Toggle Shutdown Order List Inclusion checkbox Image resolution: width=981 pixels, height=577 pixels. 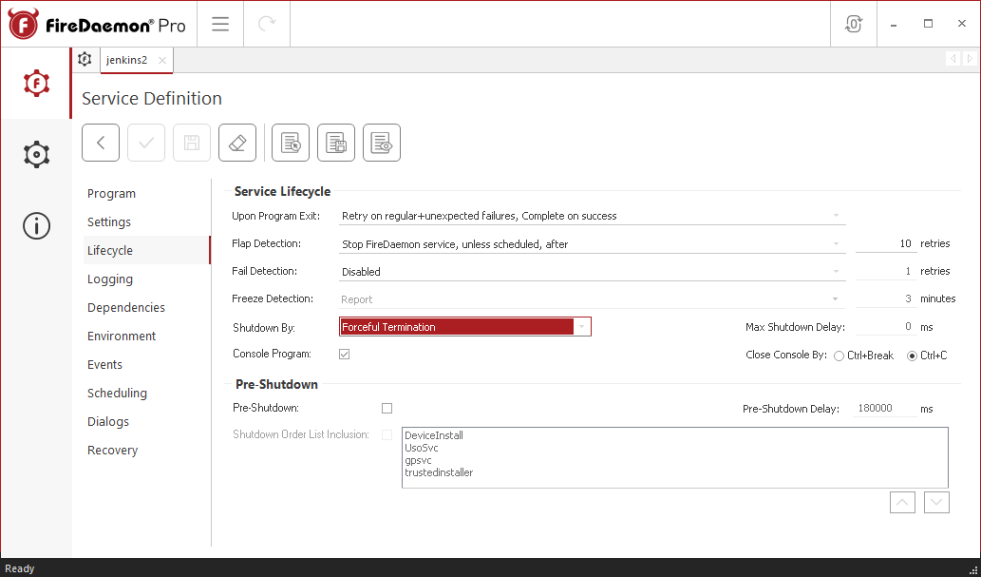(x=387, y=434)
